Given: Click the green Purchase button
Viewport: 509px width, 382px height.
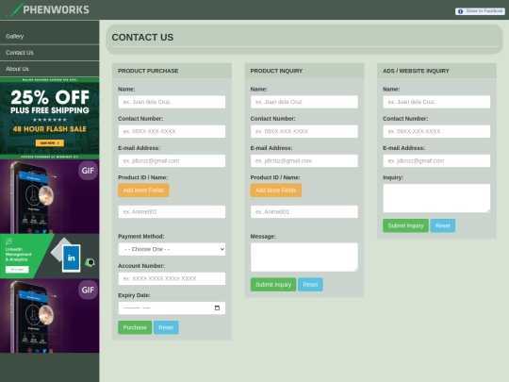Looking at the screenshot, I should click(135, 327).
